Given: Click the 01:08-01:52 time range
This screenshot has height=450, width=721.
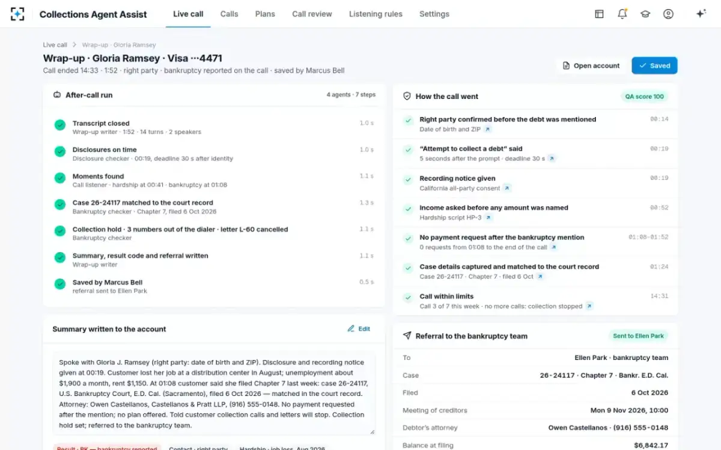Looking at the screenshot, I should click(x=648, y=237).
